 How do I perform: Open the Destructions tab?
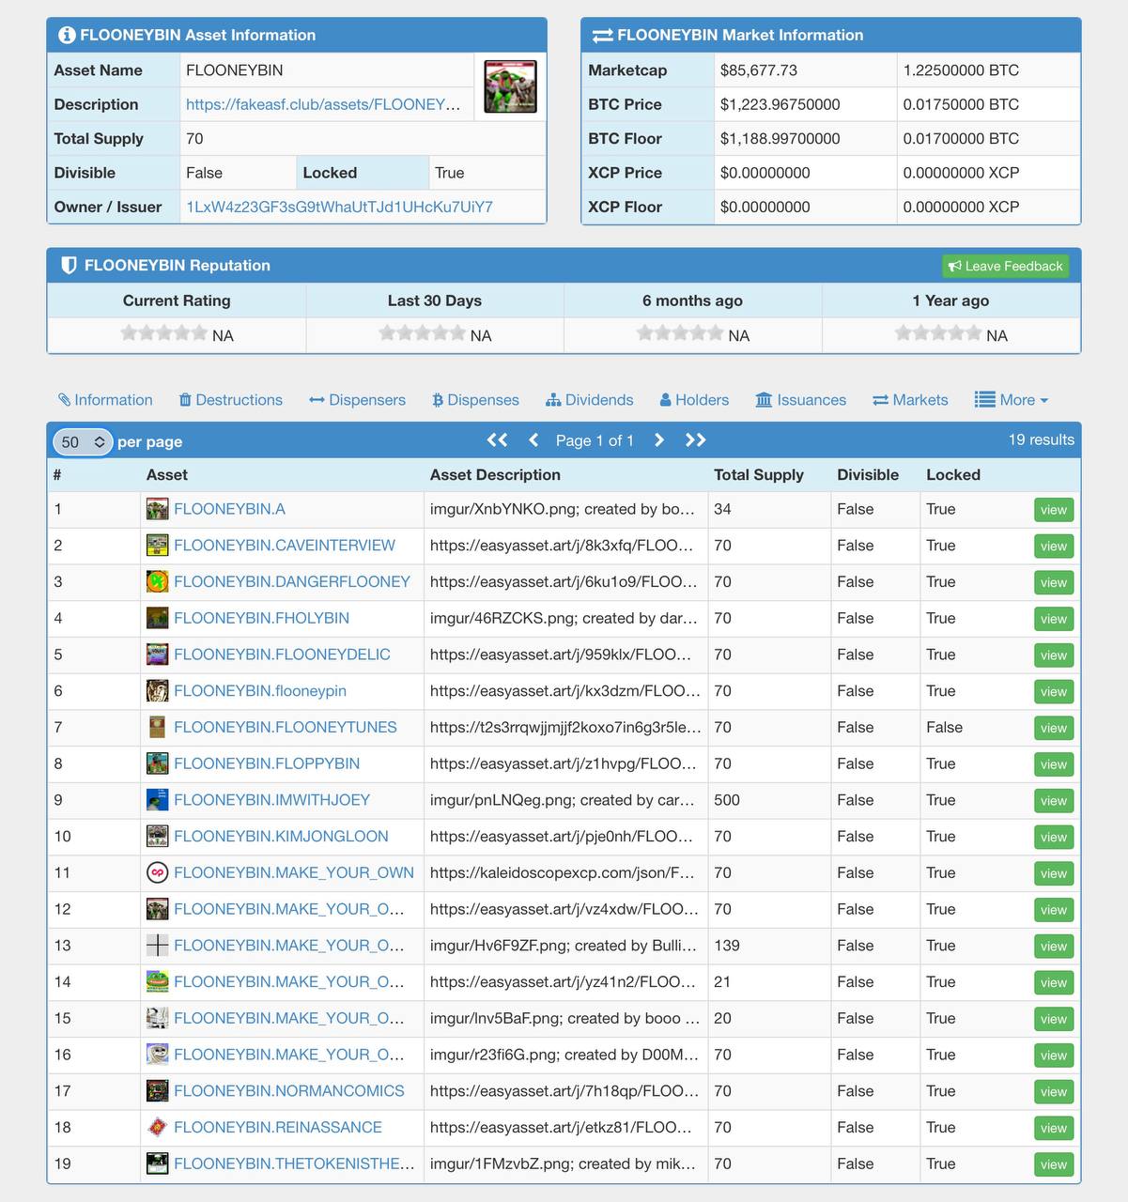pyautogui.click(x=231, y=400)
